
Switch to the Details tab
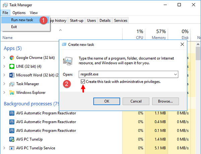[x=105, y=20]
